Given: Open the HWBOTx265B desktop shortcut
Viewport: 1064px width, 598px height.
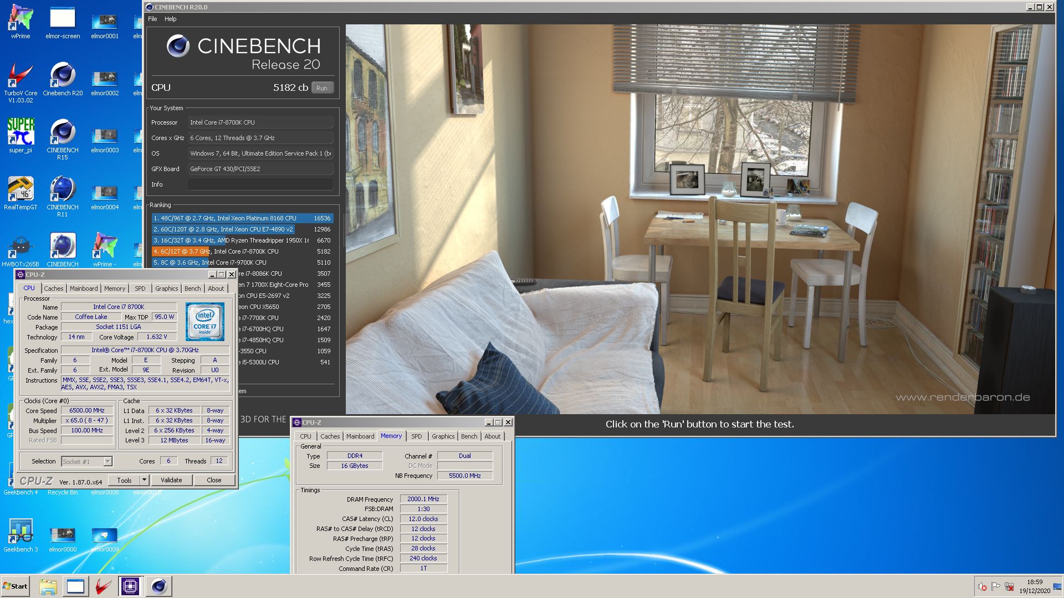Looking at the screenshot, I should (x=21, y=250).
